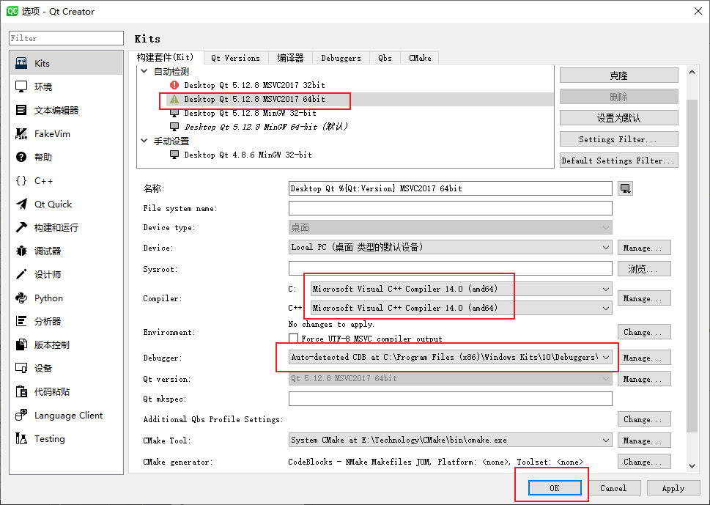Open the 文本编辑器 settings icon
Image resolution: width=710 pixels, height=505 pixels.
[21, 110]
